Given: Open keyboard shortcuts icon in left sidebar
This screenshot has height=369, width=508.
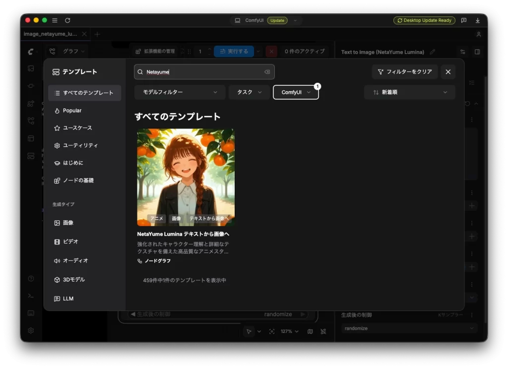Looking at the screenshot, I should point(31,313).
